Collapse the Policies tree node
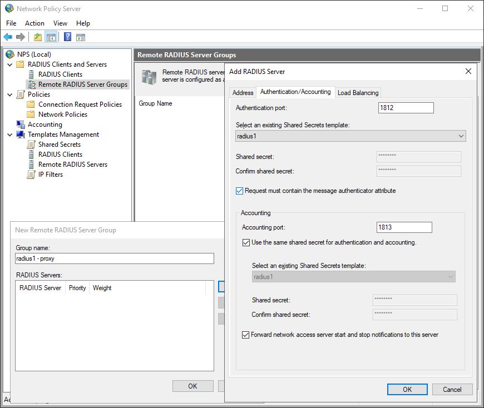Viewport: 484px width, 408px height. tap(10, 94)
